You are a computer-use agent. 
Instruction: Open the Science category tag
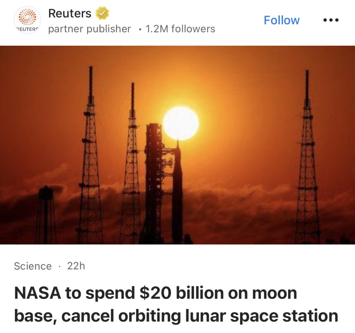click(x=33, y=266)
